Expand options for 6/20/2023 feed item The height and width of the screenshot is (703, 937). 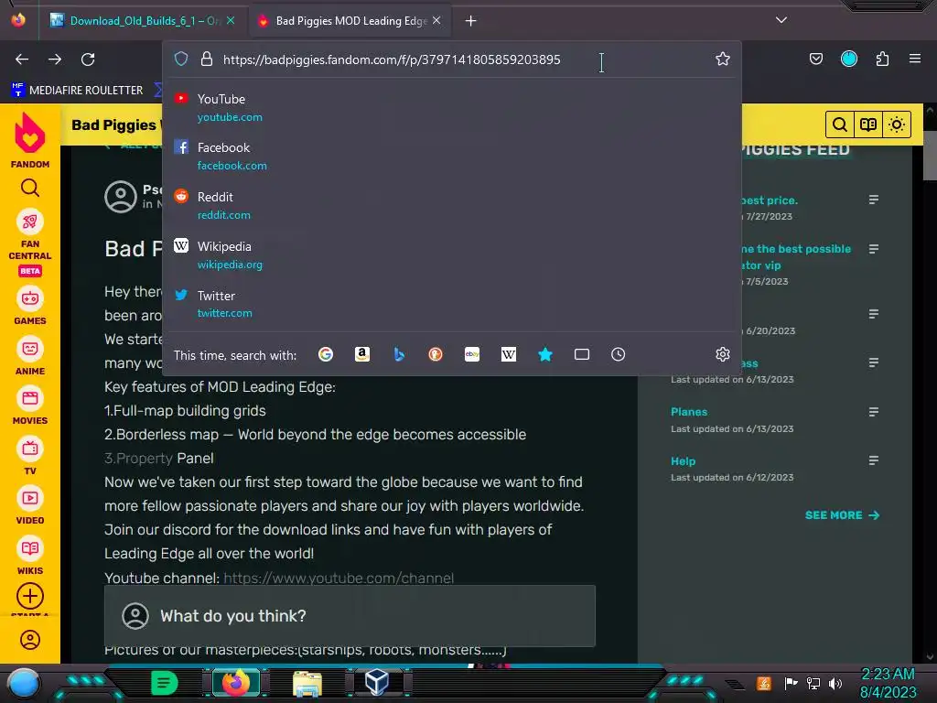pyautogui.click(x=873, y=314)
